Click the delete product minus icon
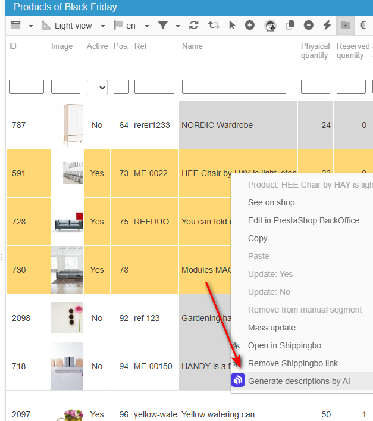The width and height of the screenshot is (373, 421). click(x=308, y=26)
